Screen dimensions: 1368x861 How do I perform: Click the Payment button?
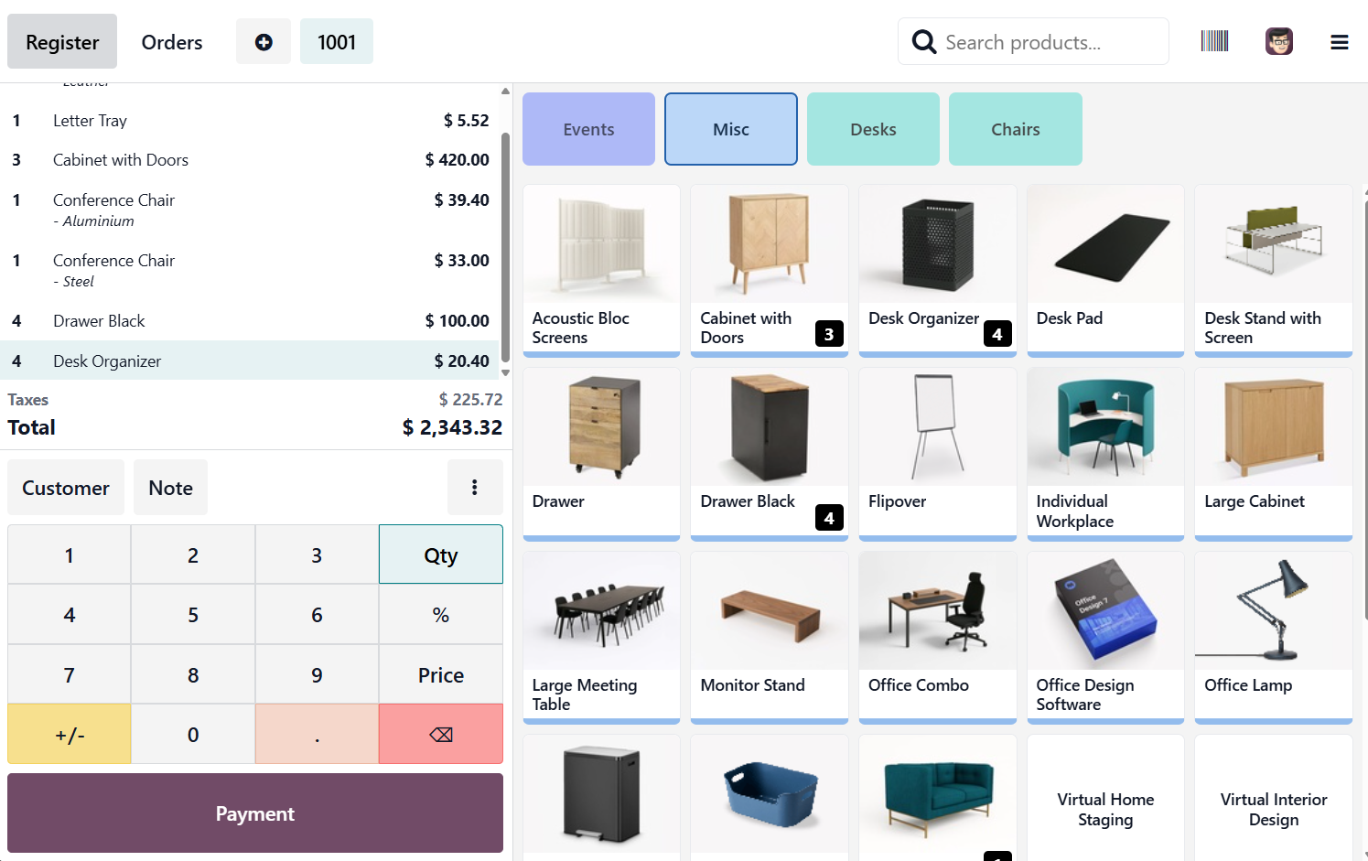[255, 813]
